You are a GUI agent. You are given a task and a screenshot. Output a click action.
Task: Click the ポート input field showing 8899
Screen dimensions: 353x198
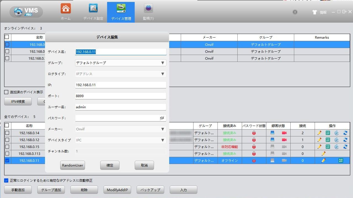(121, 96)
